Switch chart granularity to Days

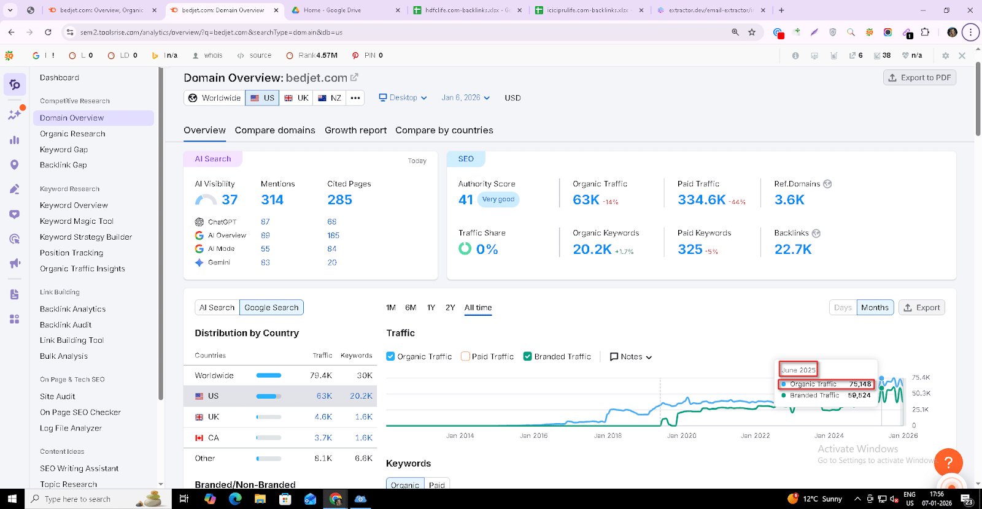pyautogui.click(x=843, y=307)
